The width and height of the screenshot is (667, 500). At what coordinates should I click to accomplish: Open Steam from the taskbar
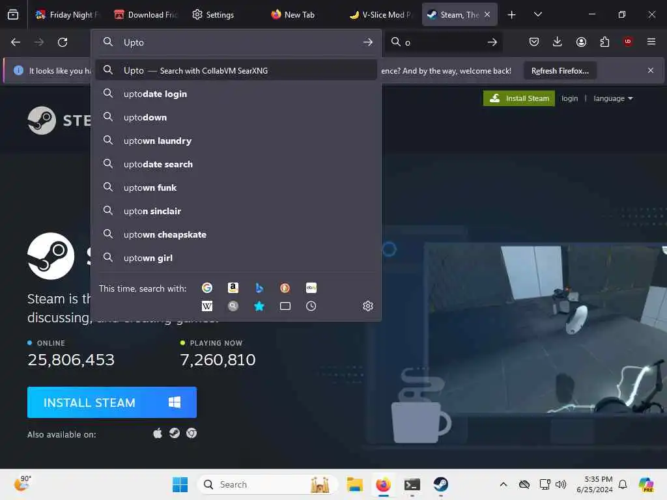pyautogui.click(x=441, y=484)
